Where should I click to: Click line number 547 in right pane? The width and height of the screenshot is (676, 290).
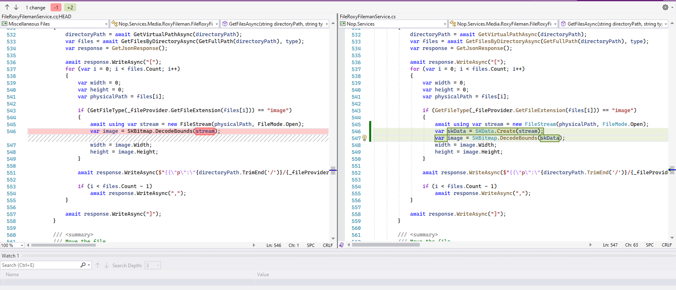tap(356, 138)
